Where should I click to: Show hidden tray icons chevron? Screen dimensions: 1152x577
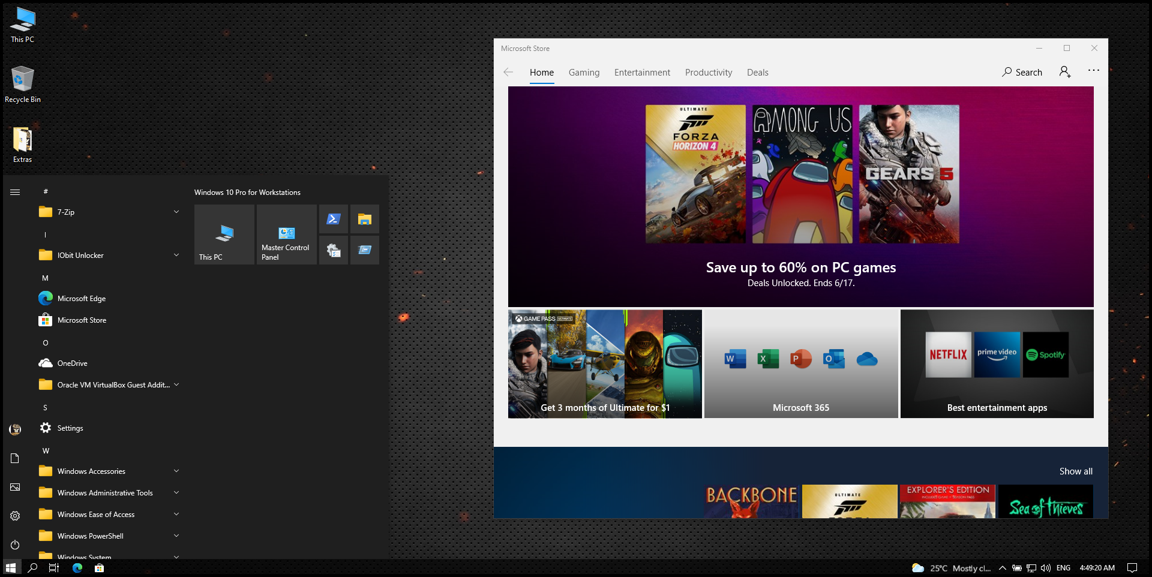tap(1002, 567)
